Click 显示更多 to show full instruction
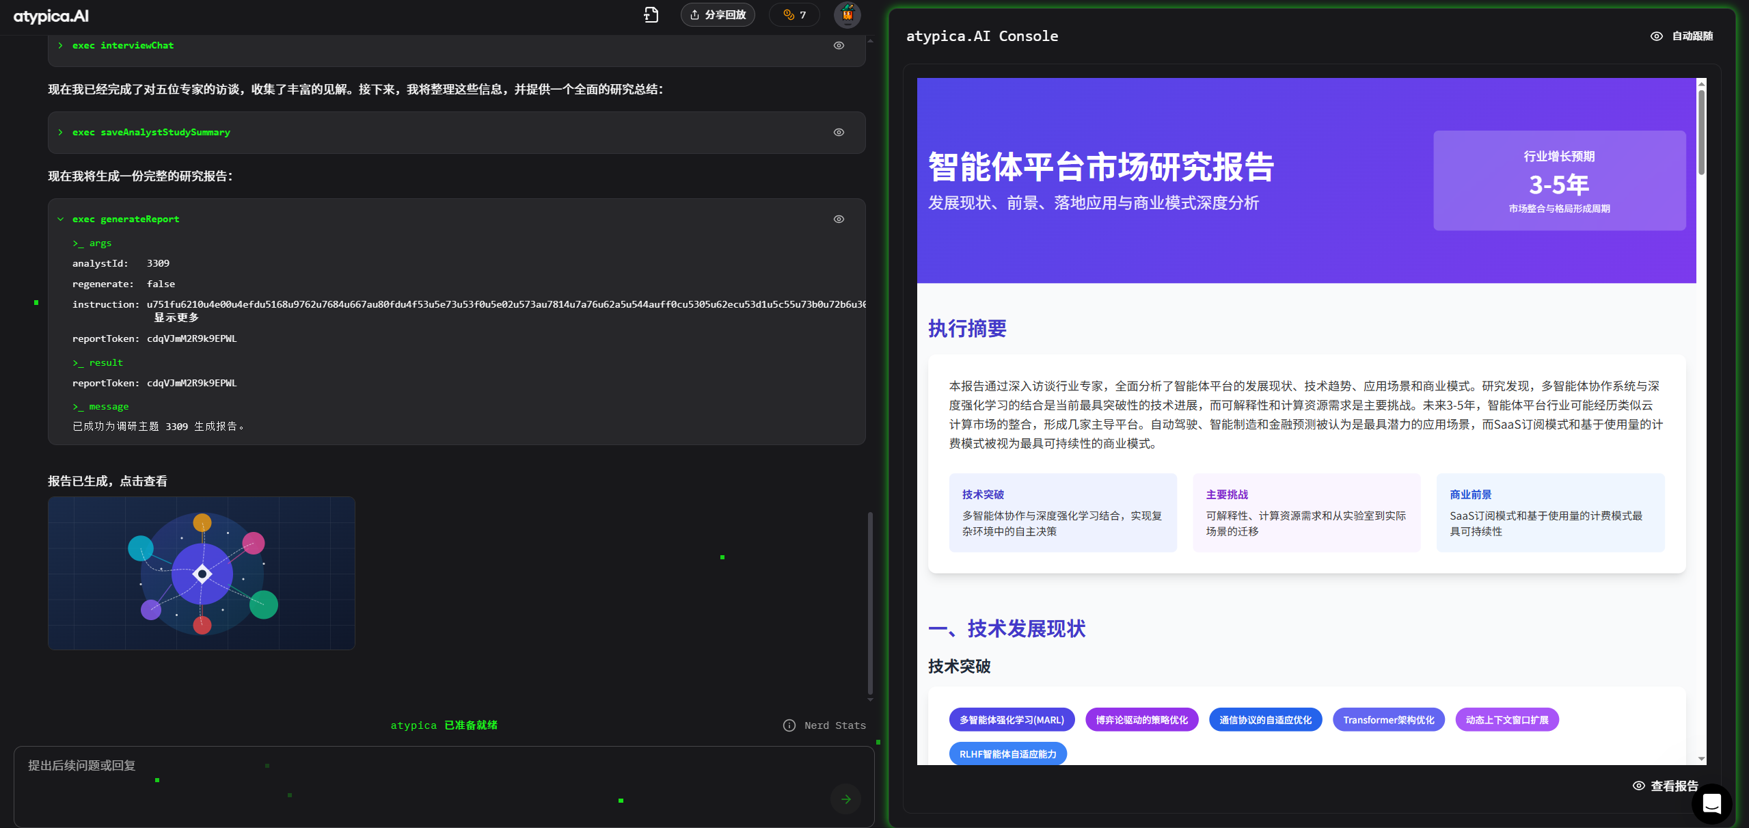The image size is (1749, 828). (176, 318)
